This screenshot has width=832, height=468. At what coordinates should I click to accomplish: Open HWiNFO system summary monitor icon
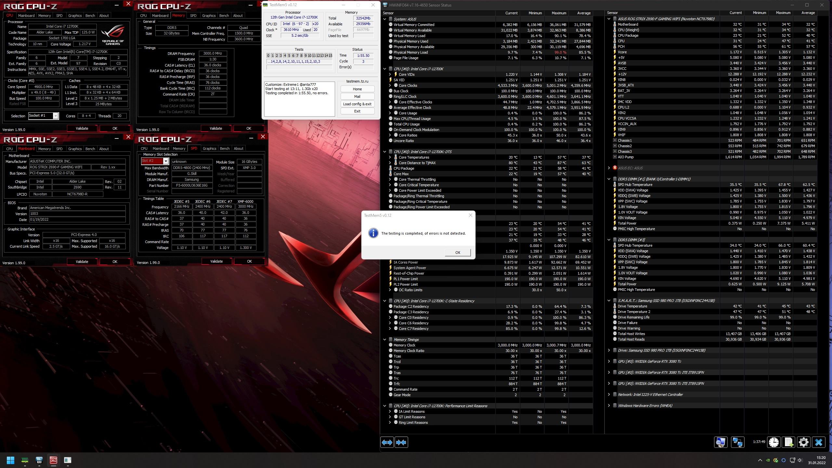[721, 442]
